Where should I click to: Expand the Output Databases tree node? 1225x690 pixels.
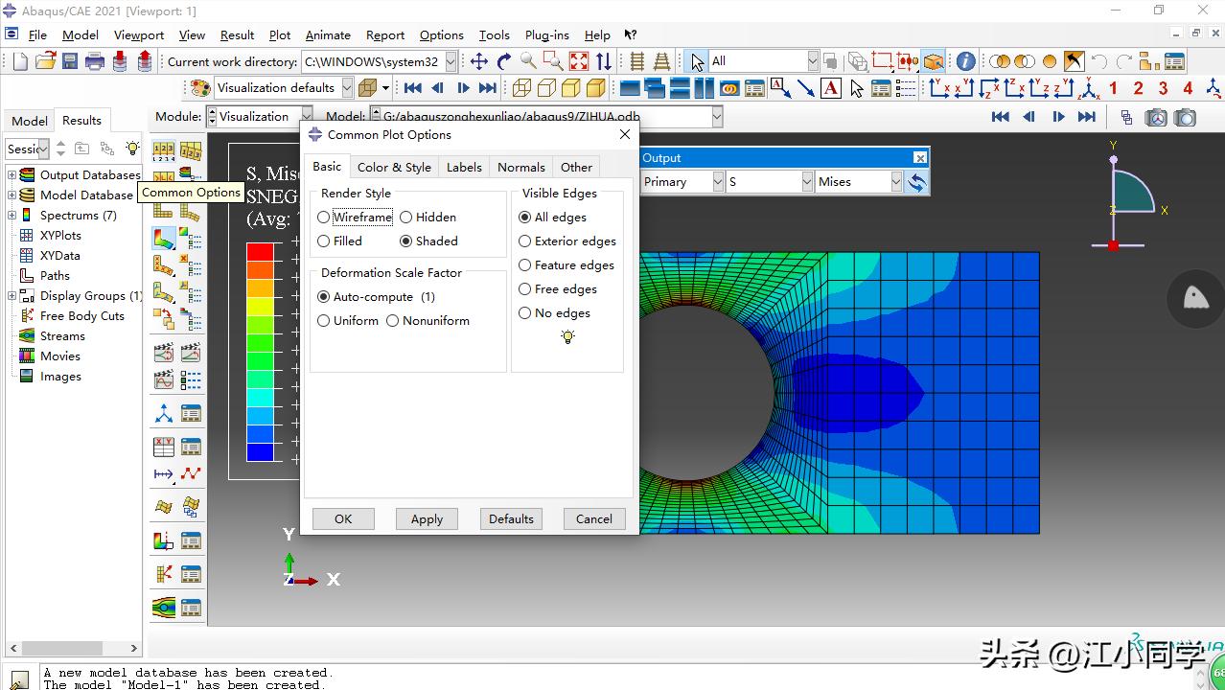[12, 175]
